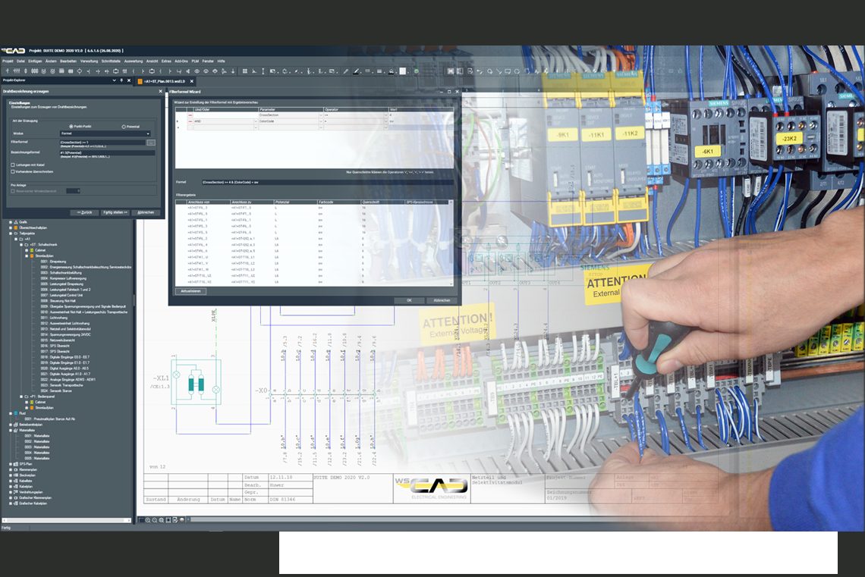The width and height of the screenshot is (865, 577).
Task: Click the eye symbol icon in toolbar
Action: click(x=197, y=71)
